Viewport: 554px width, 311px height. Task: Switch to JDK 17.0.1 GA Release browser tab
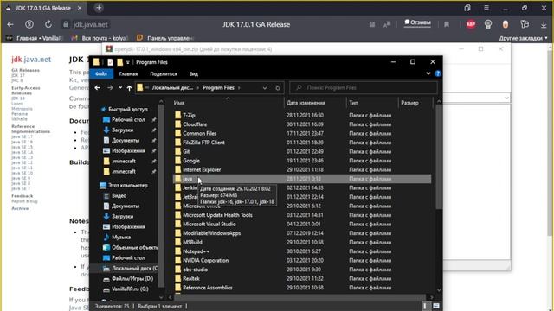(x=43, y=8)
